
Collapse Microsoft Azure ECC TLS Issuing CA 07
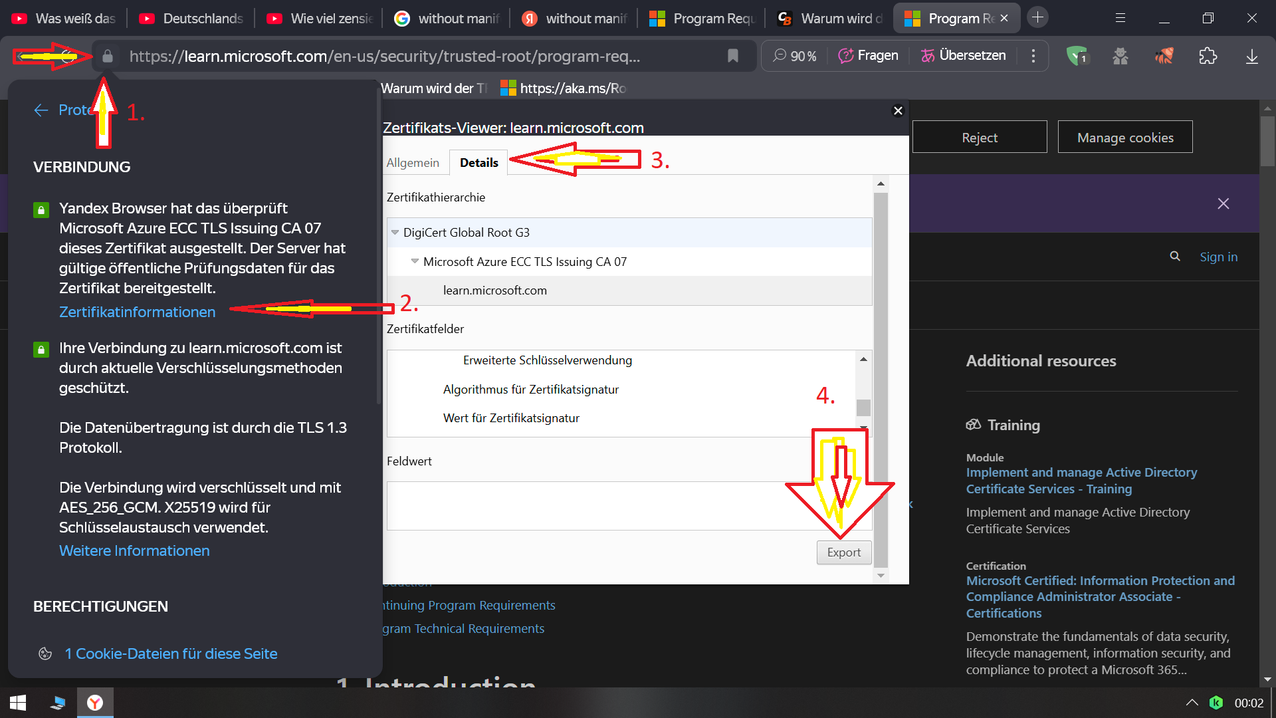415,261
